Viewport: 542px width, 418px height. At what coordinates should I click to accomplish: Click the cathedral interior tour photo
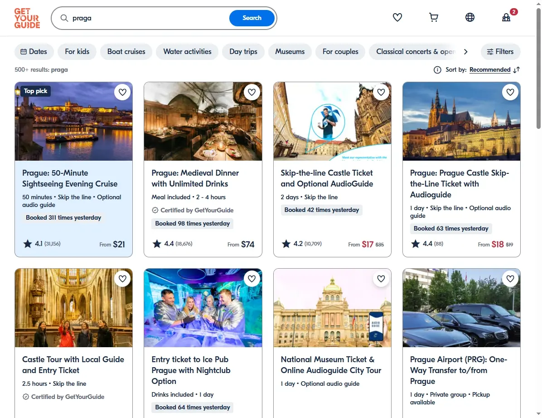tap(73, 308)
